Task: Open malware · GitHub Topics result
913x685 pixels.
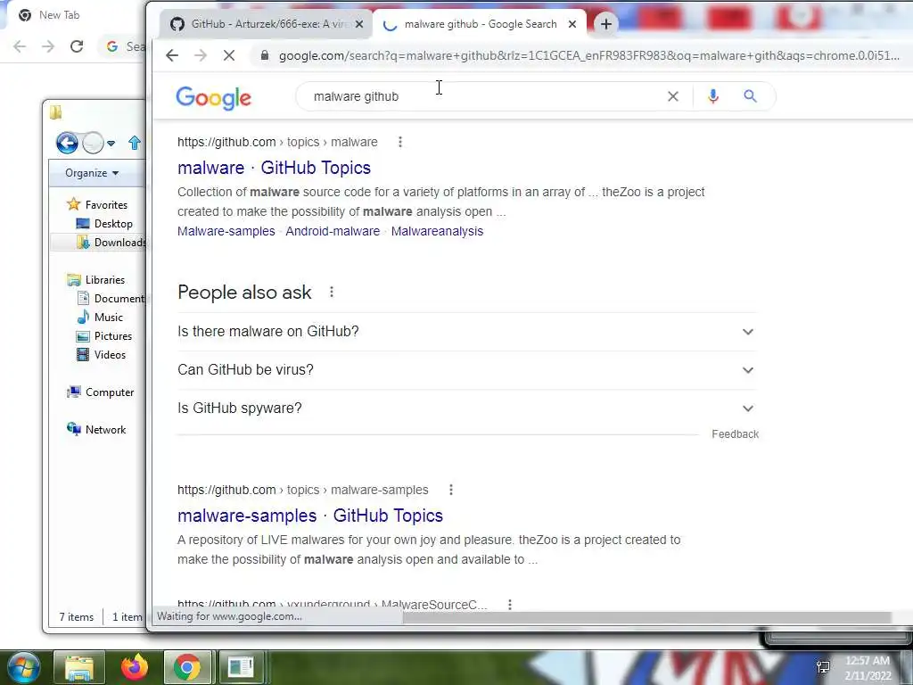Action: (275, 168)
